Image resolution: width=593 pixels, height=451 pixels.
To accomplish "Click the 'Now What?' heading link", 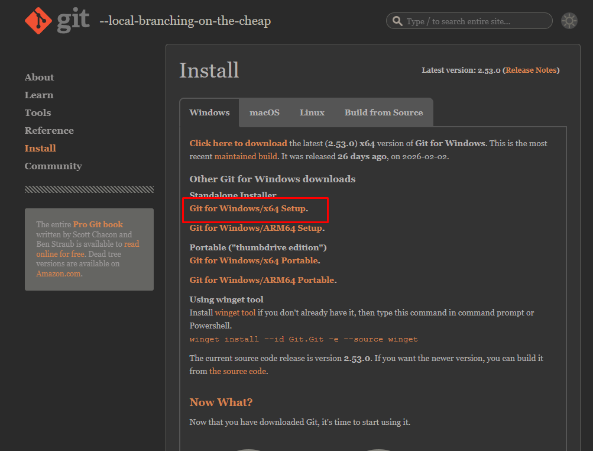I will tap(221, 402).
